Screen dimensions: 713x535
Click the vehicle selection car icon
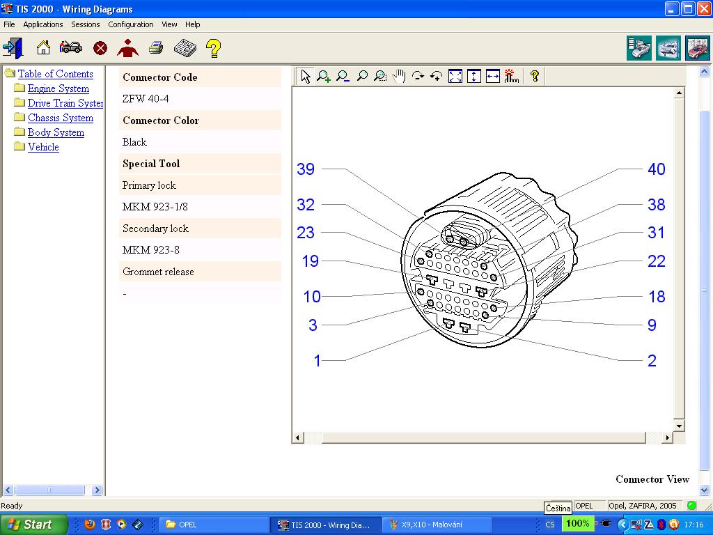(71, 48)
